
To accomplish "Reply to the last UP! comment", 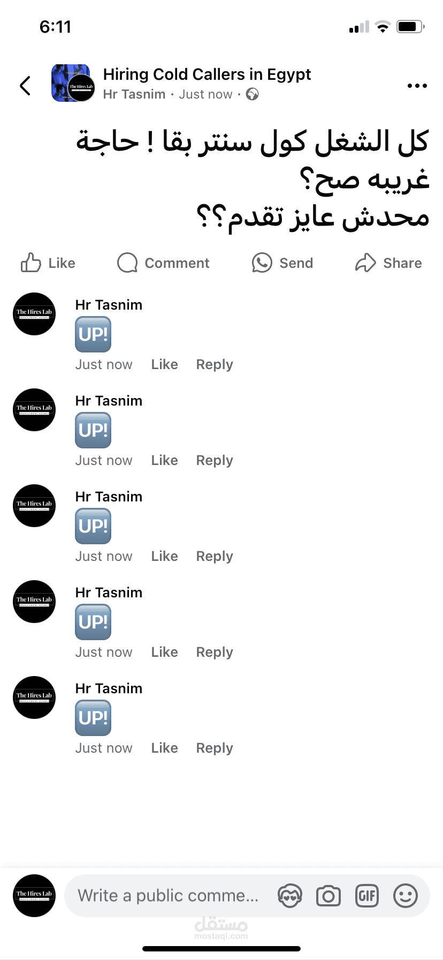I will (215, 748).
